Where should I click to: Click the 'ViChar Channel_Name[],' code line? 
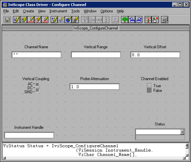coord(107,155)
